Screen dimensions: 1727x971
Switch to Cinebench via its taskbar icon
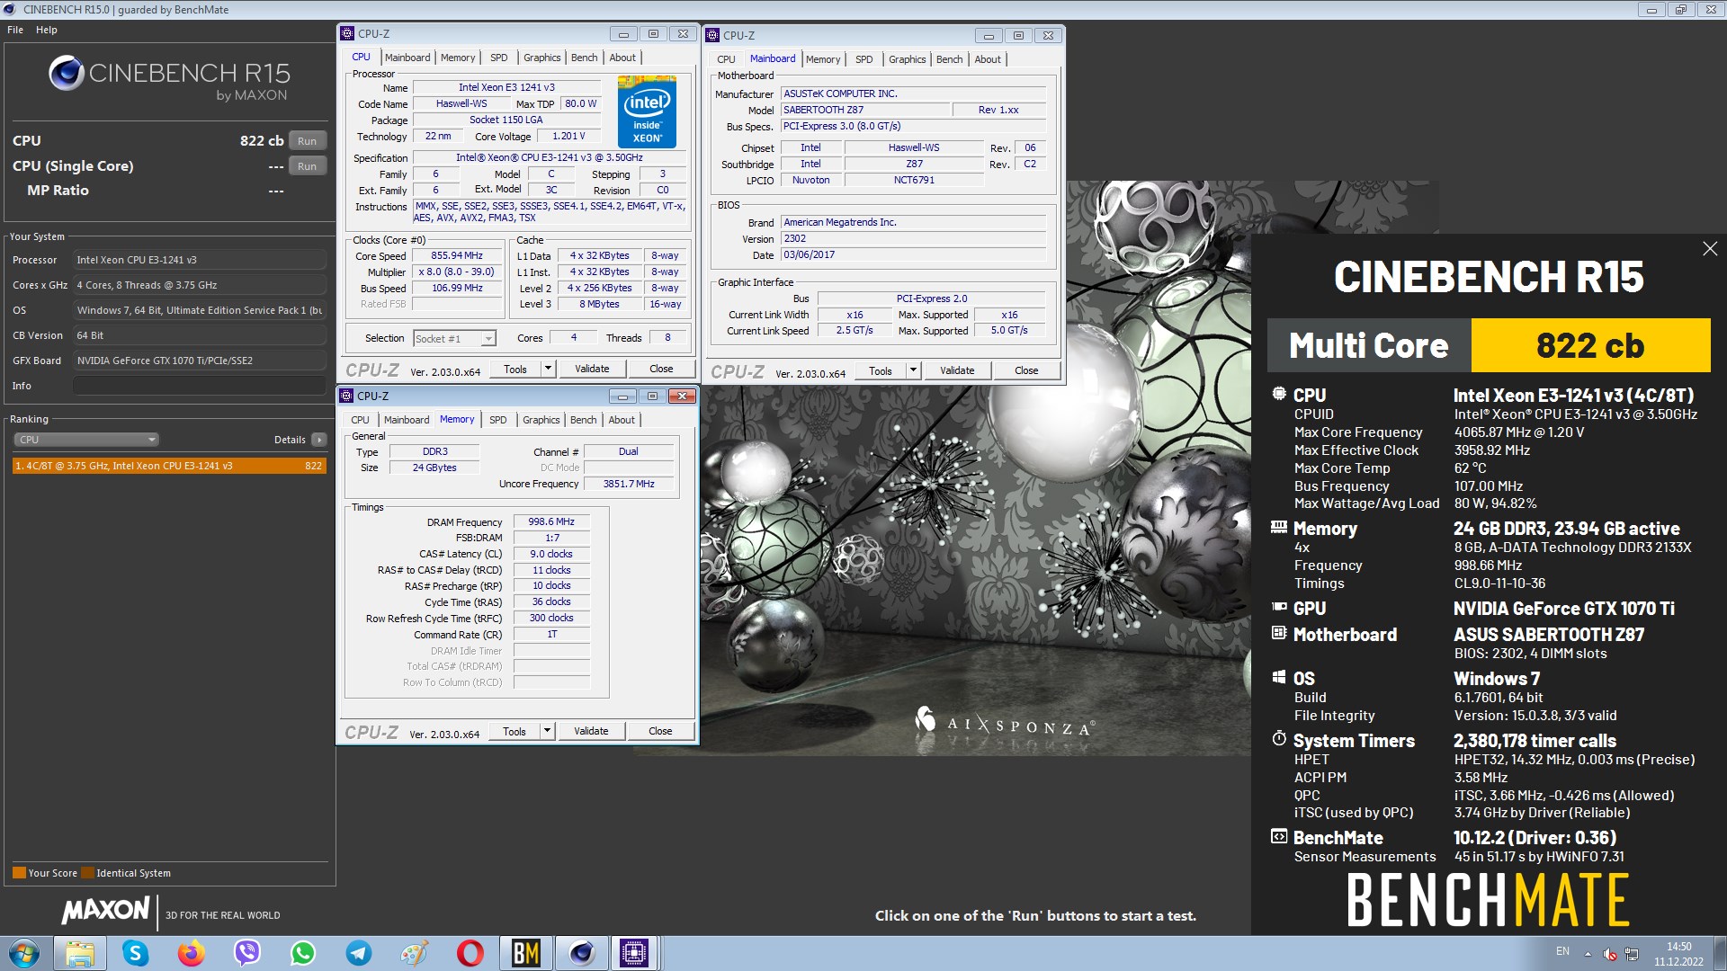pos(581,953)
